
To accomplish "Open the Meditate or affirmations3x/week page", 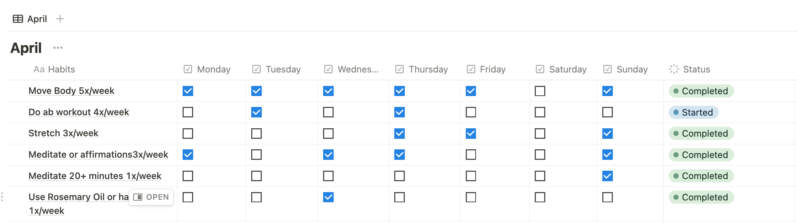I will pos(98,155).
